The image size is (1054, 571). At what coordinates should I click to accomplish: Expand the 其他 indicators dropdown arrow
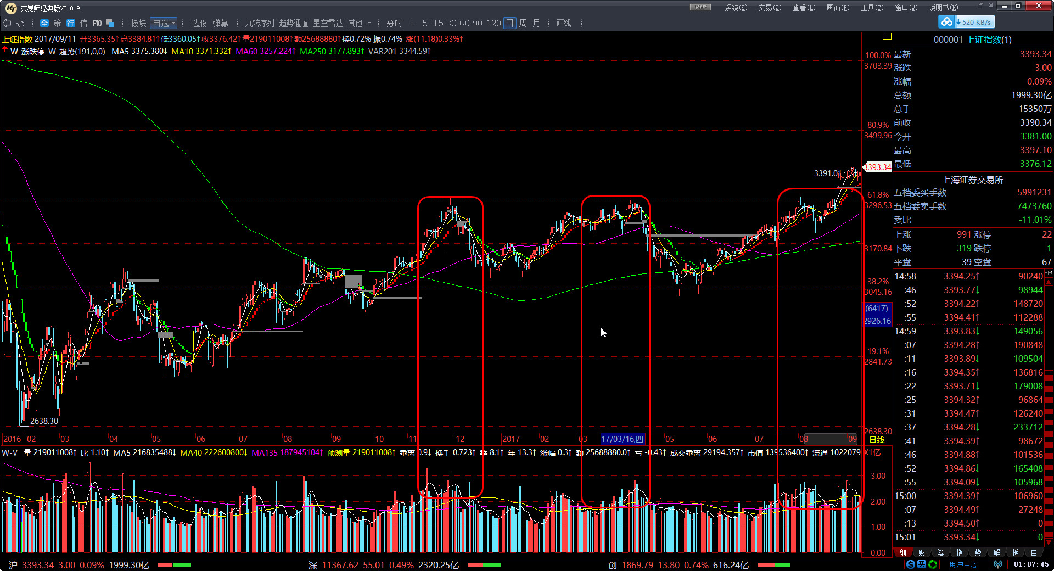pyautogui.click(x=369, y=23)
